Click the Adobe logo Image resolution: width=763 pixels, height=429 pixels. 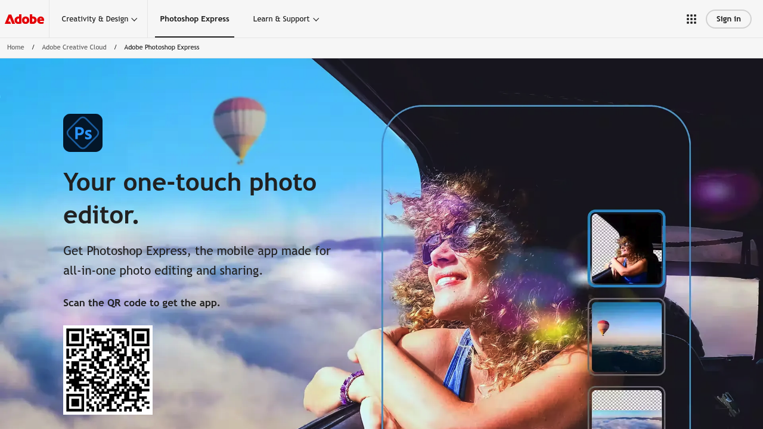point(24,19)
